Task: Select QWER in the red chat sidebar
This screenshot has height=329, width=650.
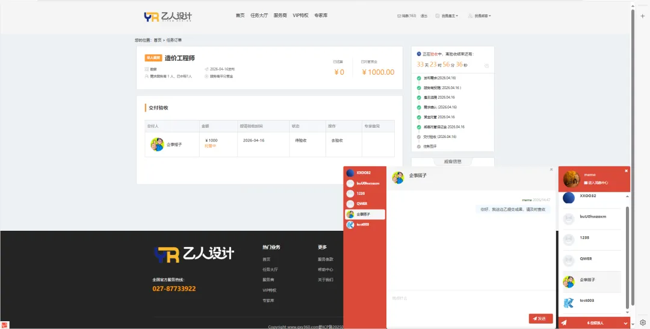Action: (x=365, y=204)
